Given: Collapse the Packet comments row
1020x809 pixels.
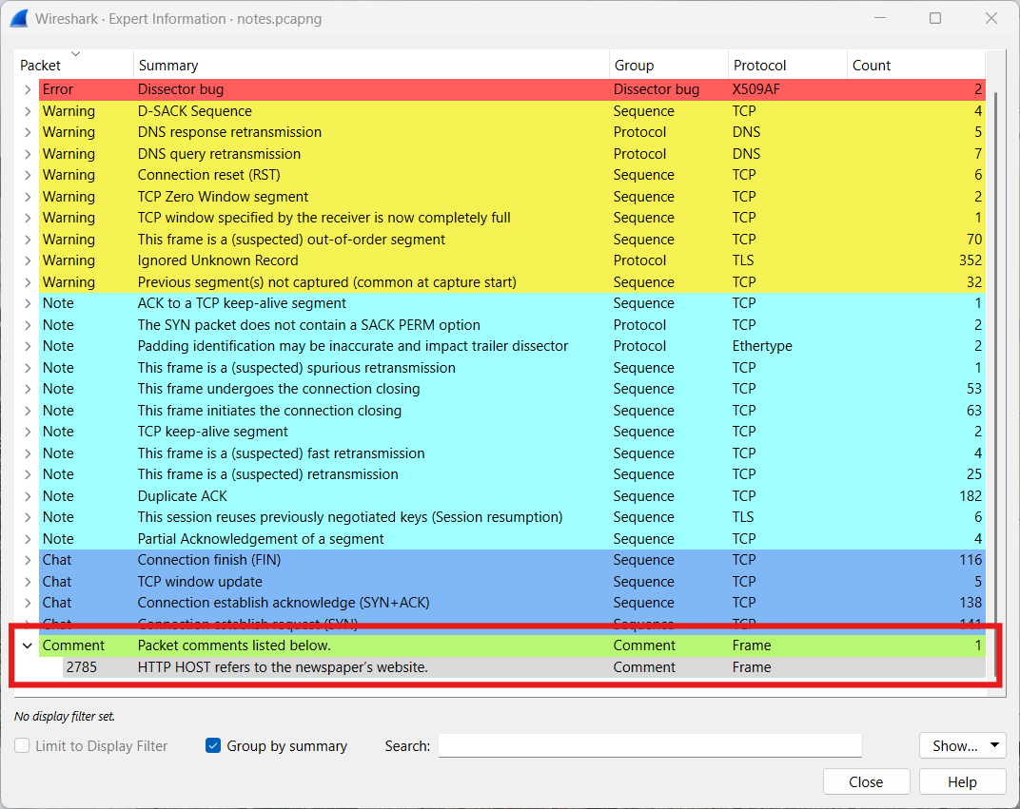Looking at the screenshot, I should pos(28,645).
